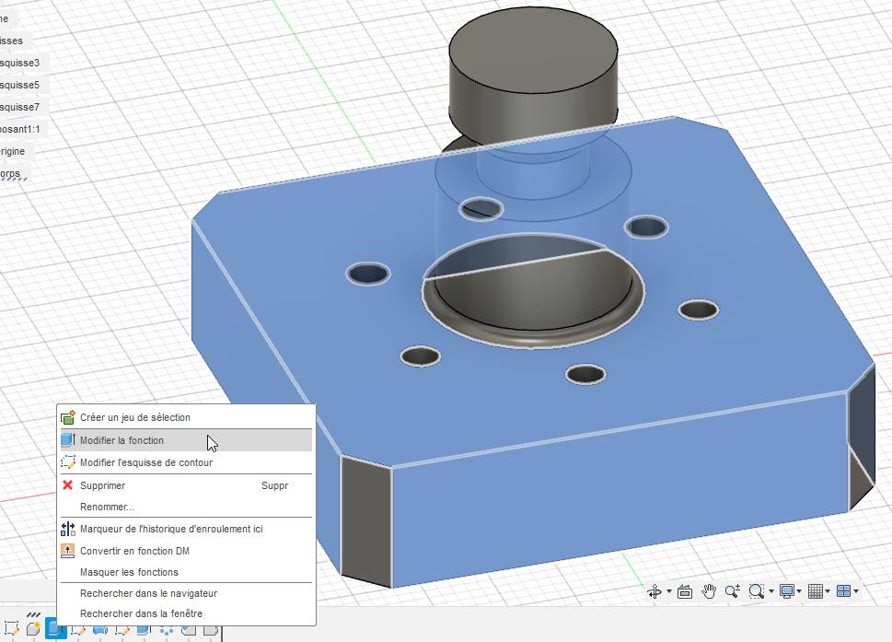Click the Orbit tool icon

coord(655,591)
